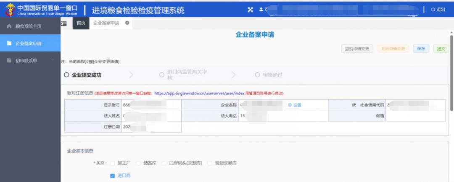Toggle the sidebar collapse icon

[64, 23]
